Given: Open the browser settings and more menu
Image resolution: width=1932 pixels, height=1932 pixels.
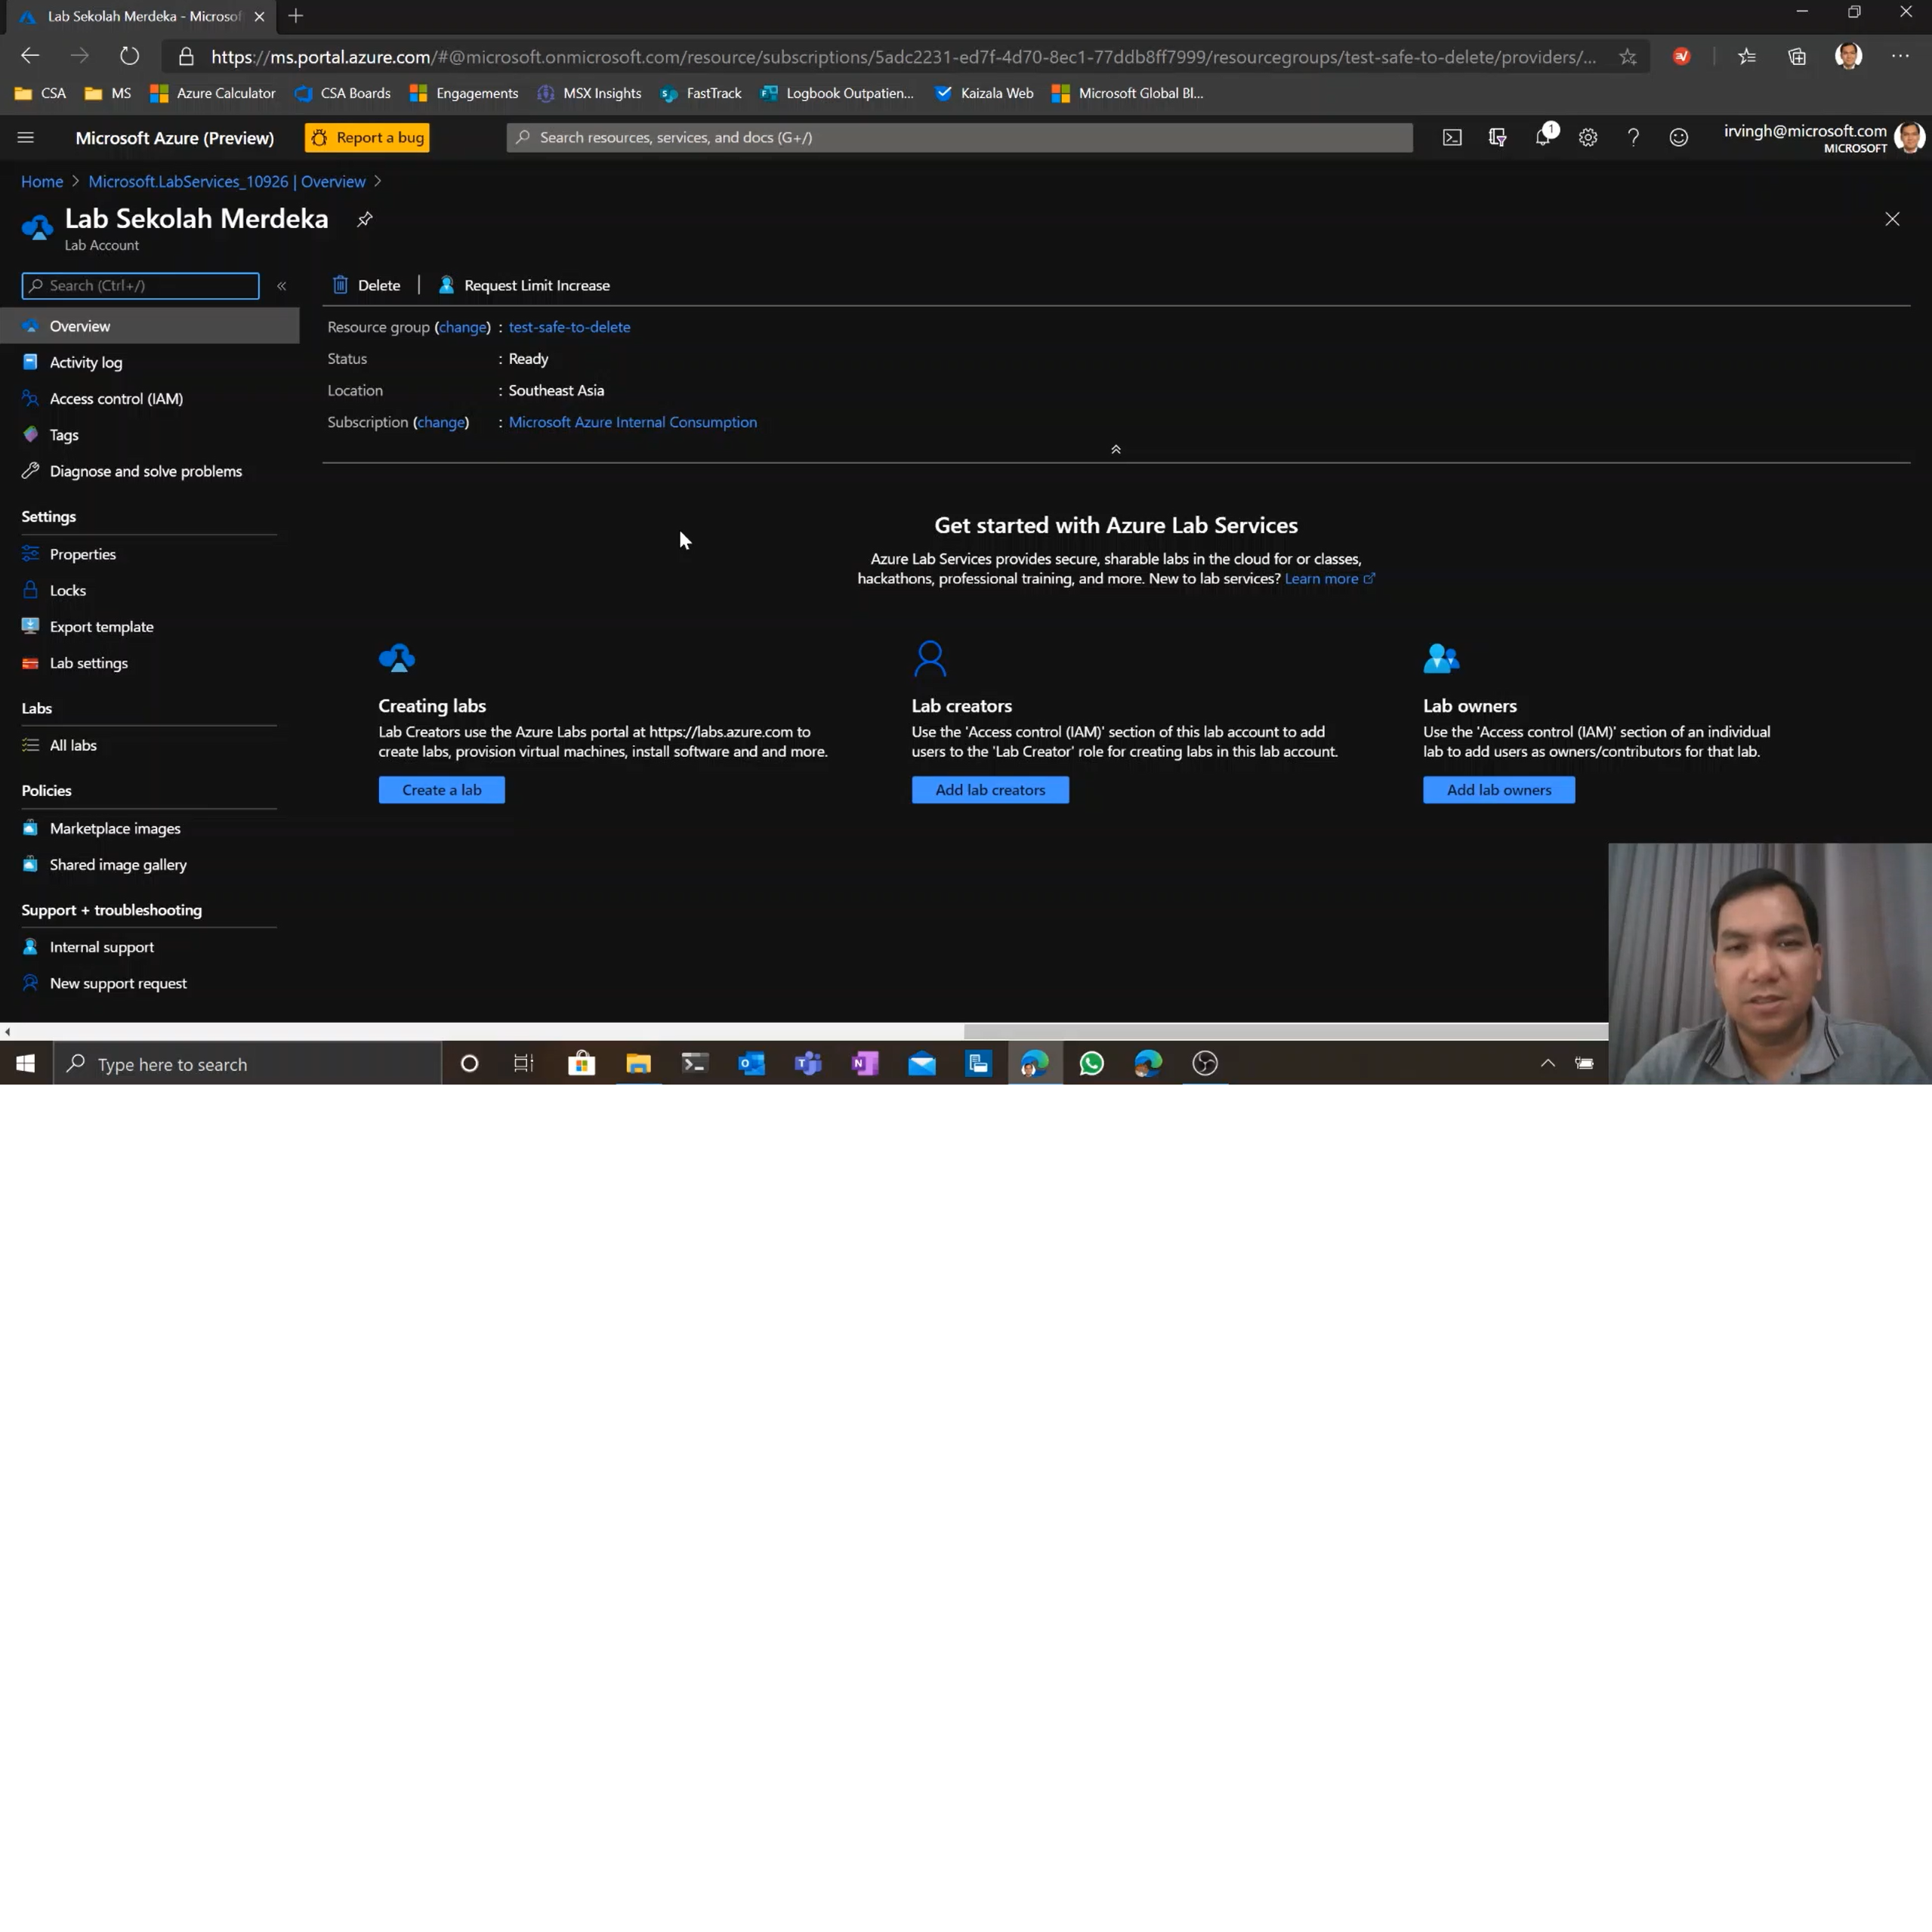Looking at the screenshot, I should 1900,57.
